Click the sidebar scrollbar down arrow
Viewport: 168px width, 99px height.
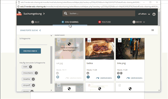click(x=51, y=90)
